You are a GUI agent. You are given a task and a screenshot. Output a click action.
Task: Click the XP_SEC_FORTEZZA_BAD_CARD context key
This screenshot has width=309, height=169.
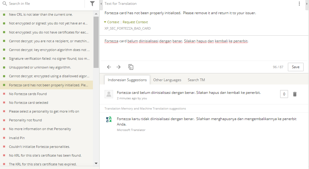coord(128,28)
